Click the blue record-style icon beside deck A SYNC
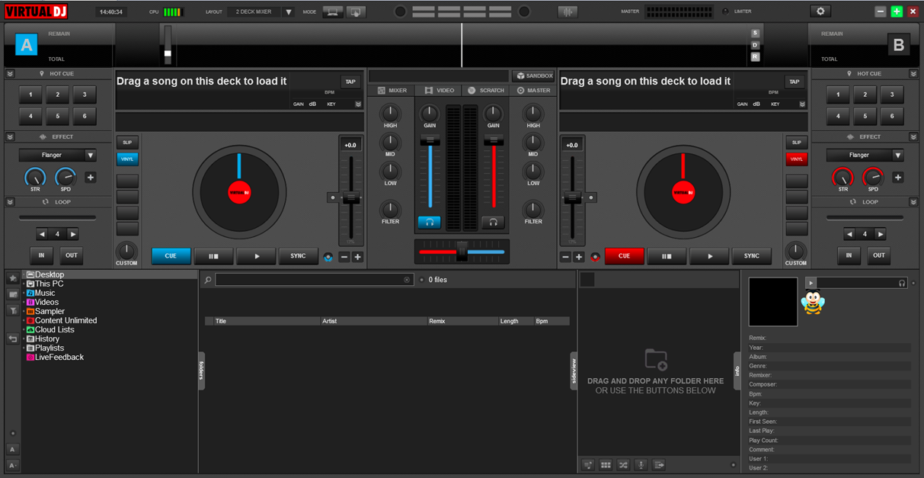The image size is (924, 478). pyautogui.click(x=328, y=257)
